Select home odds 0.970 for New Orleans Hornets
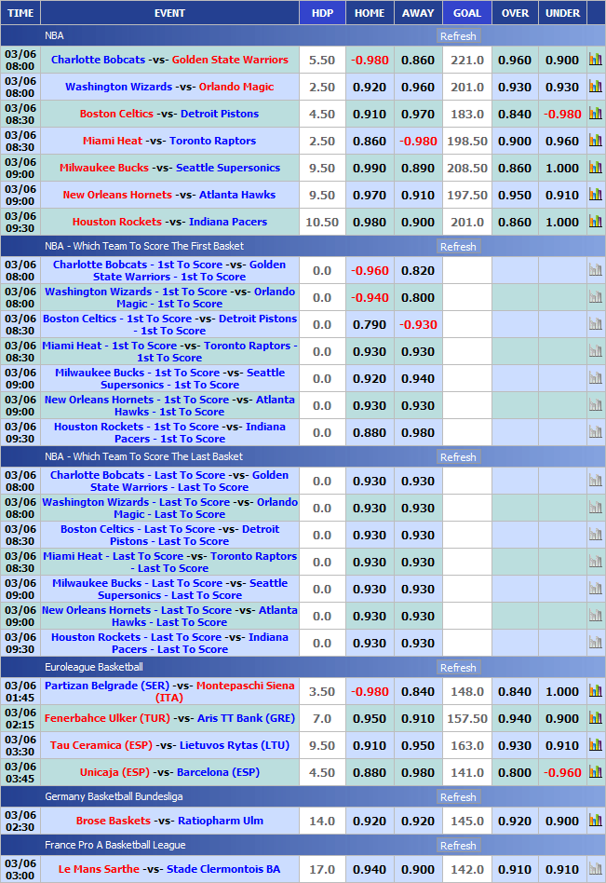Screen dimensions: 606x883 click(370, 196)
